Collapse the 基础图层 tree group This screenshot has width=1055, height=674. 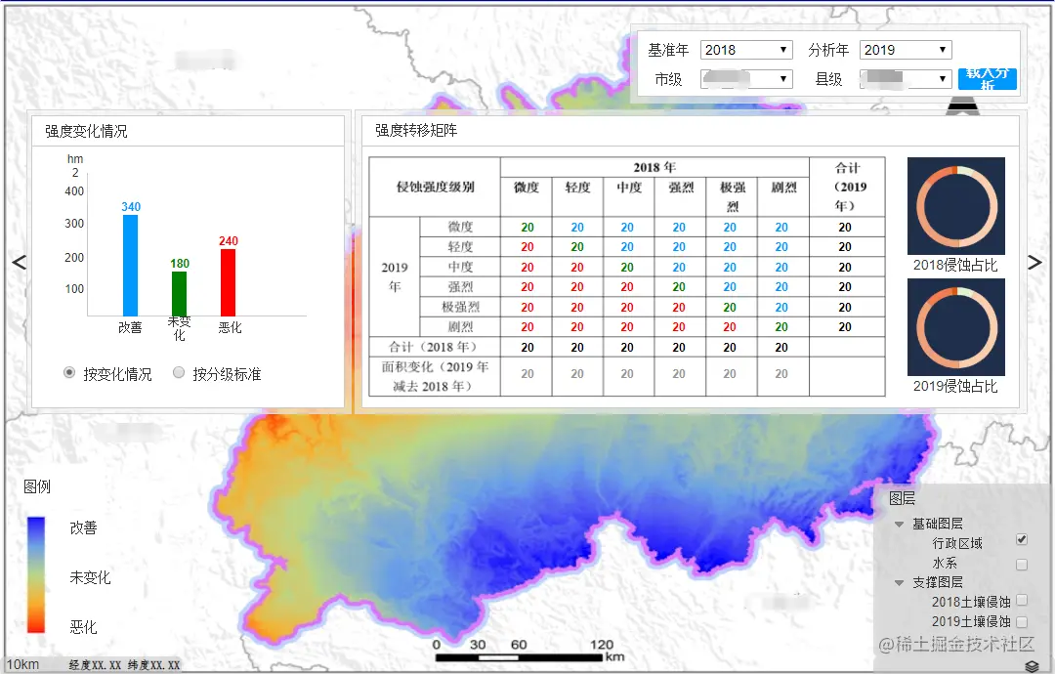click(x=899, y=524)
